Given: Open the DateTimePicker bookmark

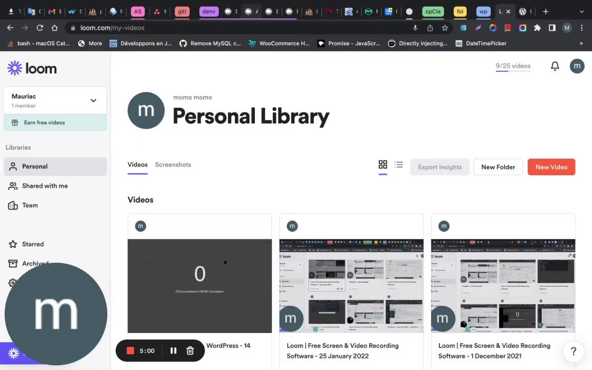Looking at the screenshot, I should tap(481, 43).
